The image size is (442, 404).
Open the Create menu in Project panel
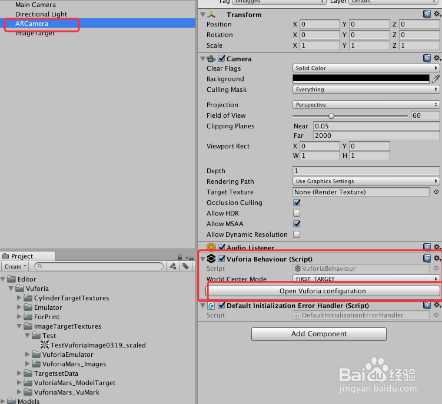click(x=15, y=266)
